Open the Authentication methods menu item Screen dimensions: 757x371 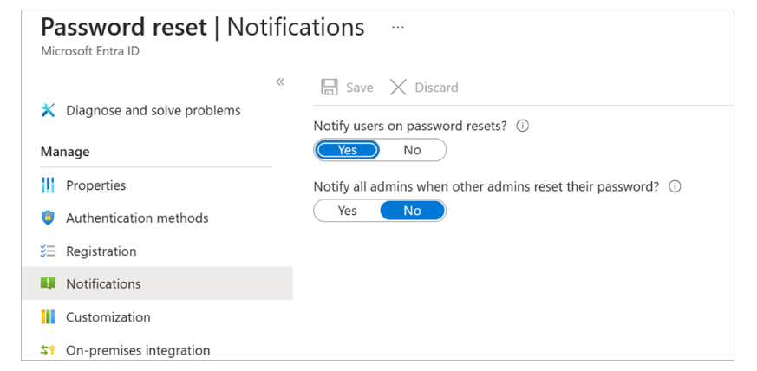(137, 218)
